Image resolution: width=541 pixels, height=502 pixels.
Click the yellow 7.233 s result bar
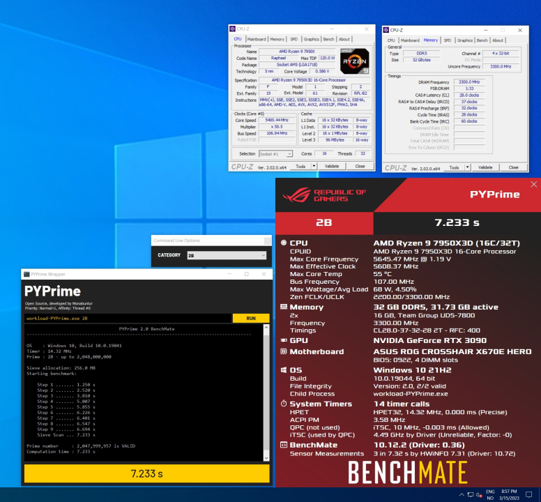(146, 473)
